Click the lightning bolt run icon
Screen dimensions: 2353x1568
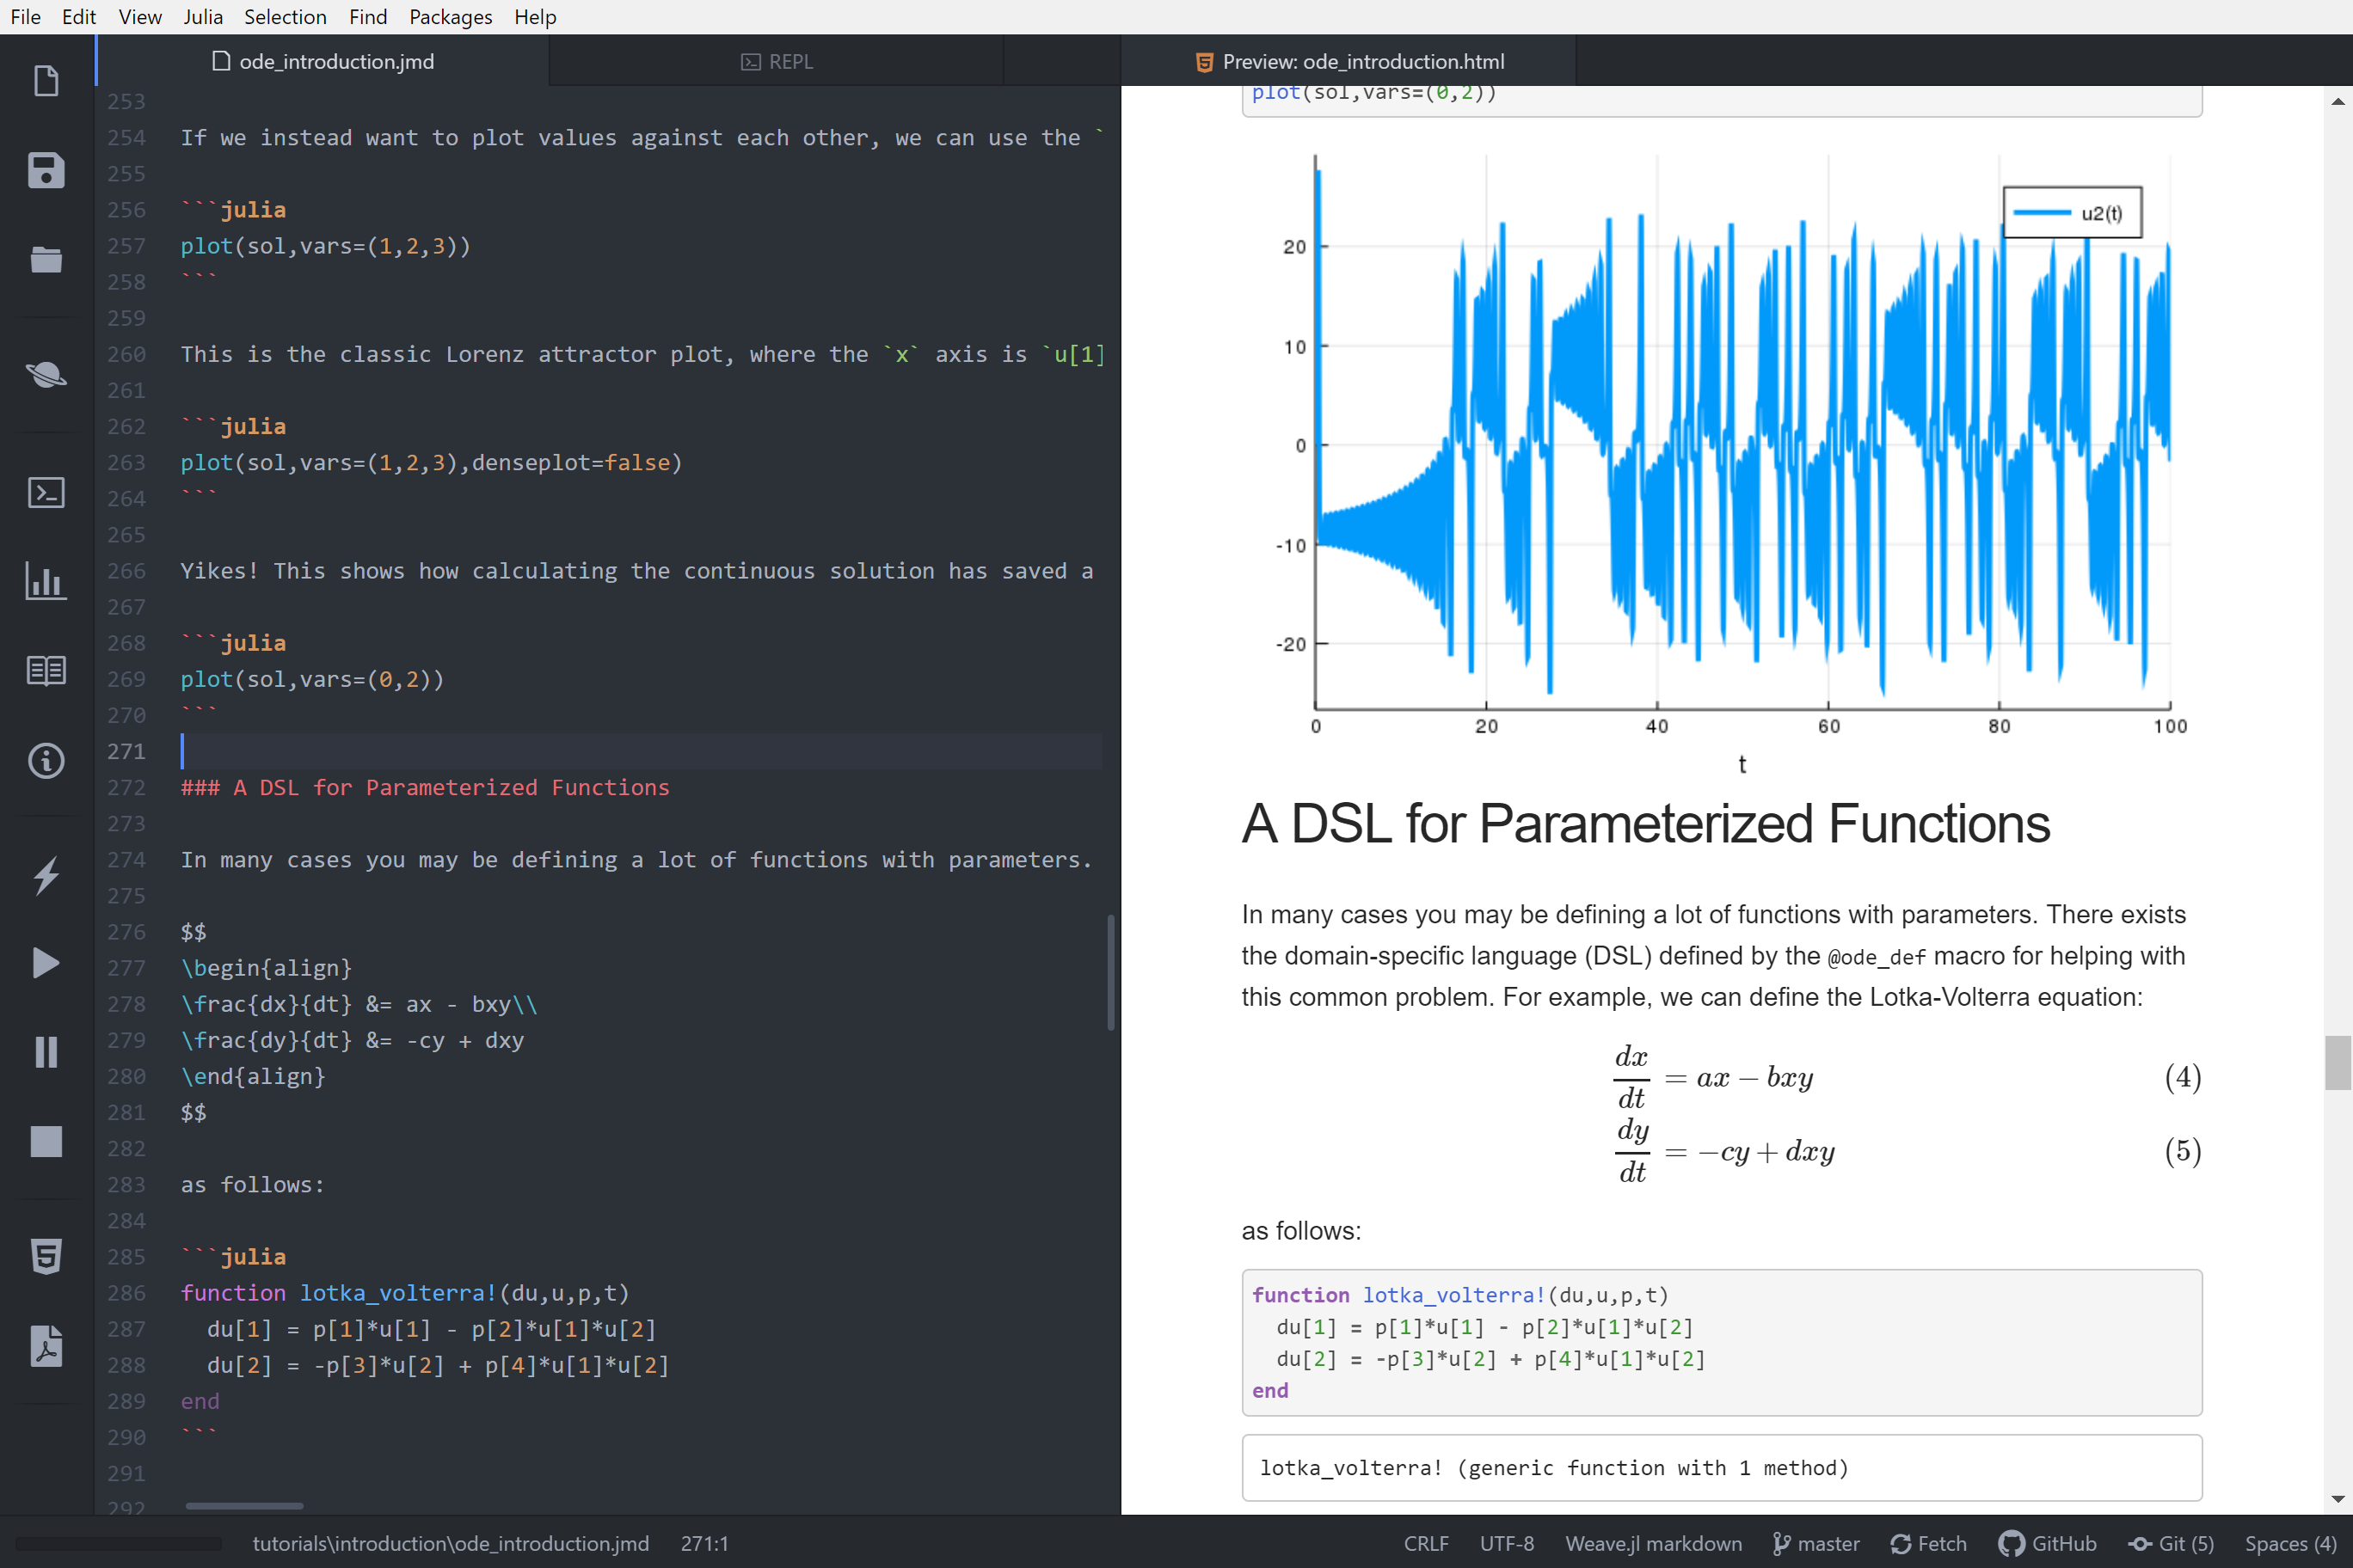pos(46,876)
